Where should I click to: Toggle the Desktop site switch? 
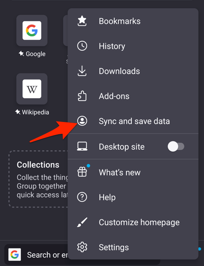coord(176,147)
